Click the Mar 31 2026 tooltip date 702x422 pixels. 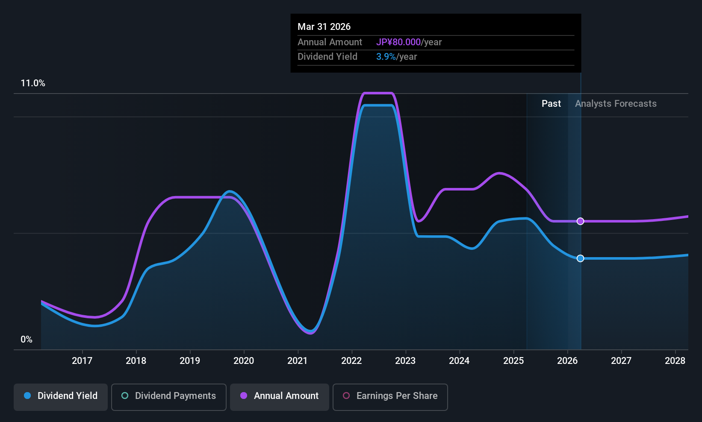coord(324,27)
